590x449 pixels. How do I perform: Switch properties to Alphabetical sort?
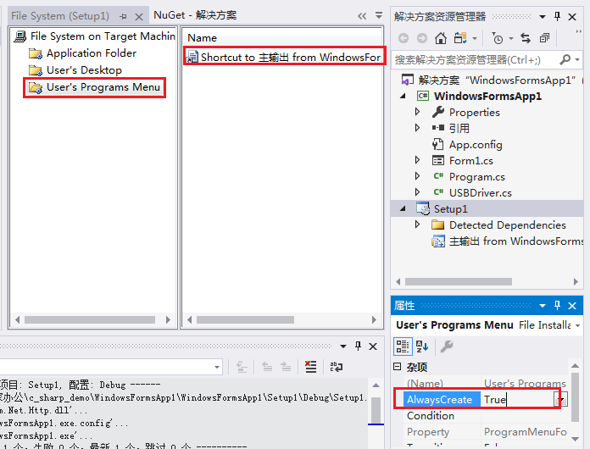pyautogui.click(x=422, y=346)
